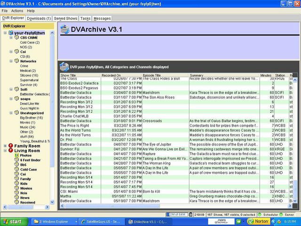Open the File menu
301x226 pixels.
tap(4, 11)
